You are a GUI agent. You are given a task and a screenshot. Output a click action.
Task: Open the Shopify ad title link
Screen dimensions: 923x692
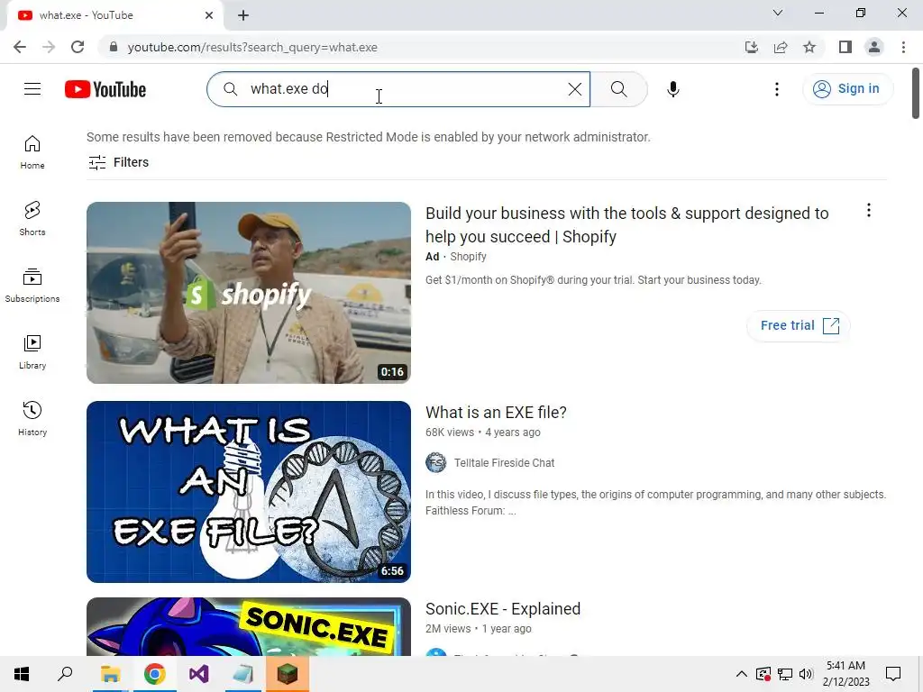coord(627,224)
